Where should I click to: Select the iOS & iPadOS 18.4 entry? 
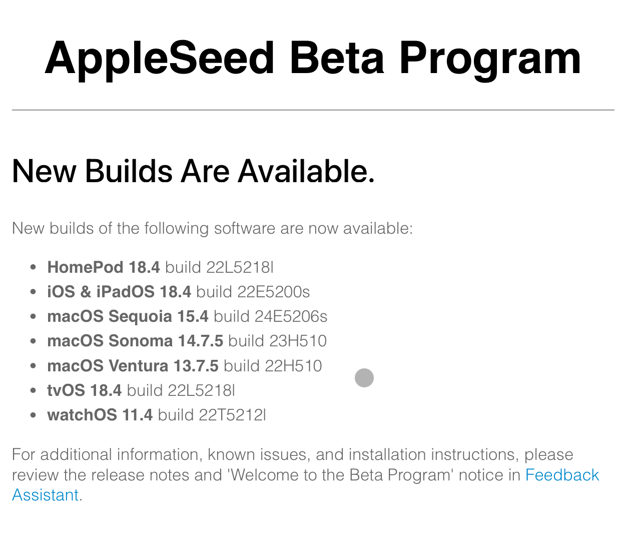119,292
